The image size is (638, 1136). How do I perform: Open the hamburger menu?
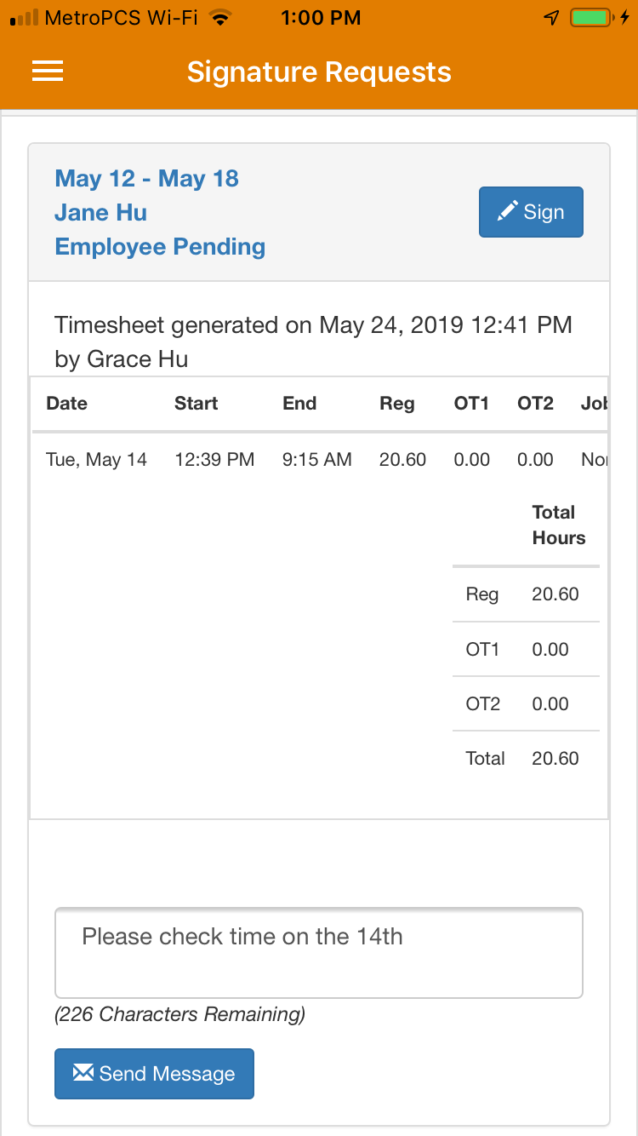tap(48, 72)
